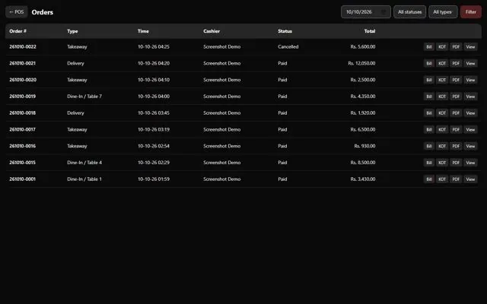
Task: View order 261010-0018 details
Action: (x=470, y=113)
